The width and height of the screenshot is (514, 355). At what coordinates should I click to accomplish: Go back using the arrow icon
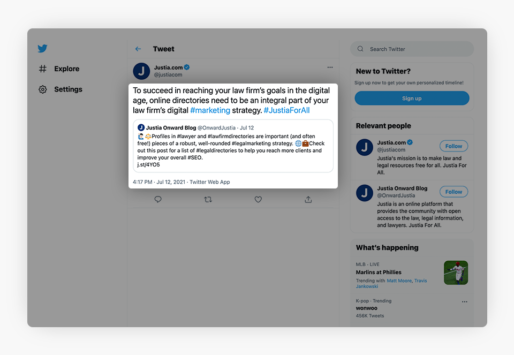[x=138, y=49]
